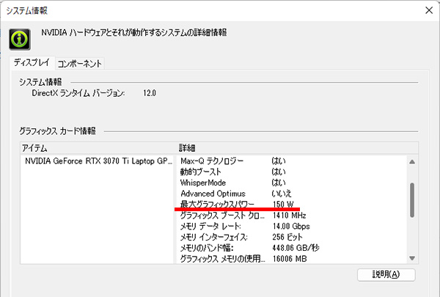
Task: Select the NVIDIA GeForce RTX 3070 Ti Laptop GPU item
Action: pyautogui.click(x=98, y=161)
